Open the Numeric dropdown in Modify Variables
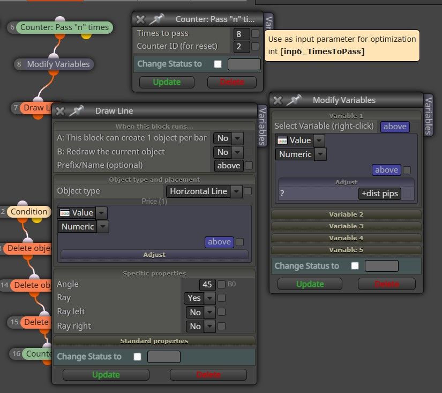 click(x=301, y=154)
